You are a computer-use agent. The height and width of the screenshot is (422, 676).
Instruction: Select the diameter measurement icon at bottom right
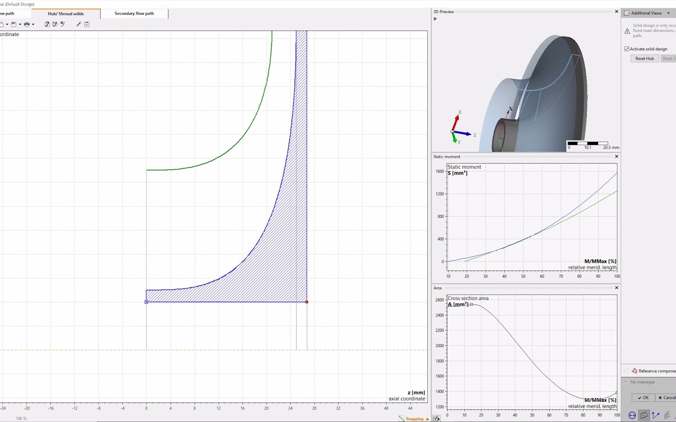[x=632, y=415]
